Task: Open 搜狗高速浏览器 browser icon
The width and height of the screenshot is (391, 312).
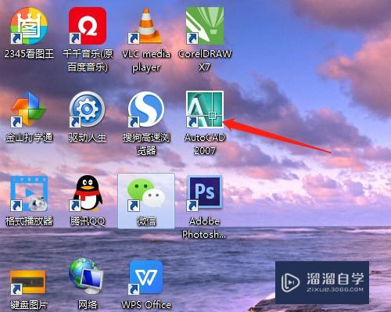Action: point(146,109)
